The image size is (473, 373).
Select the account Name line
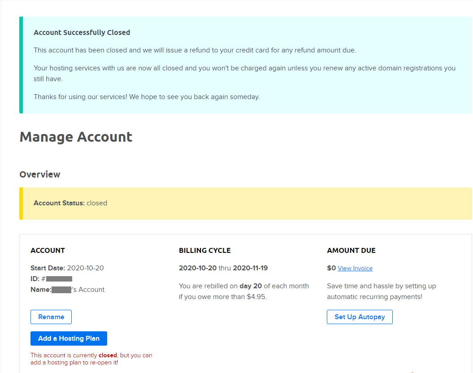pos(67,290)
